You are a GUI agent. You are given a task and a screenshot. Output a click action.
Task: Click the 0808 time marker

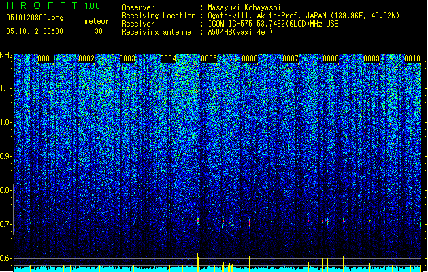pos(331,58)
